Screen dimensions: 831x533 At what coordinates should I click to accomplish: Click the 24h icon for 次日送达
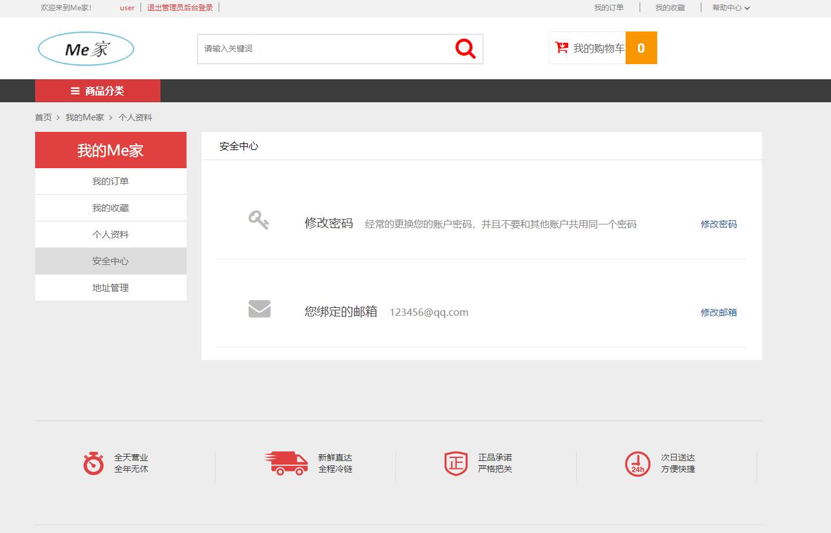637,463
